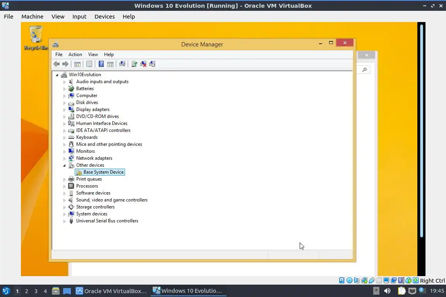
Task: Click the network indicator in VirtualBox status bar
Action: click(364, 280)
